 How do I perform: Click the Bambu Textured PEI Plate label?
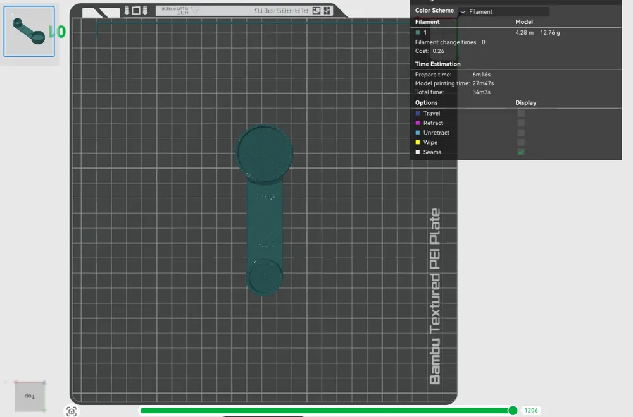[x=435, y=297]
